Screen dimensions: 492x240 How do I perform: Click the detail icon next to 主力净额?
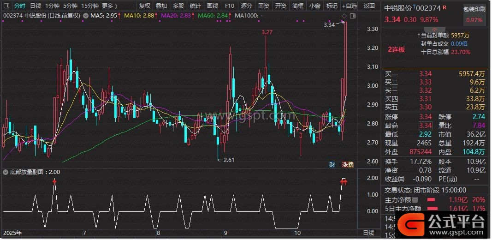(x=415, y=200)
